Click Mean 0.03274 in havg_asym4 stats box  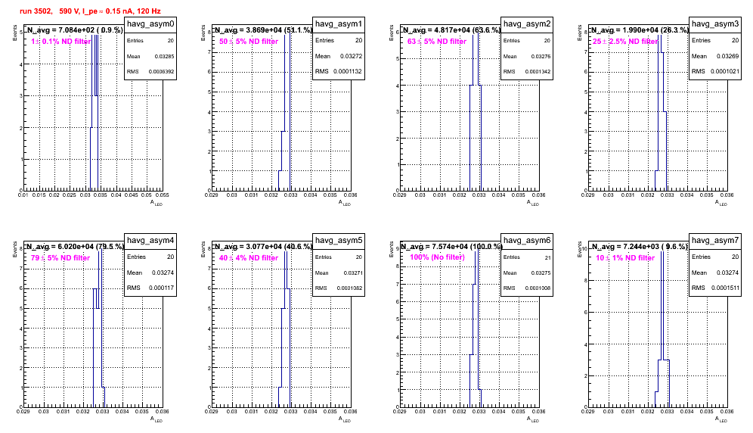pos(150,273)
